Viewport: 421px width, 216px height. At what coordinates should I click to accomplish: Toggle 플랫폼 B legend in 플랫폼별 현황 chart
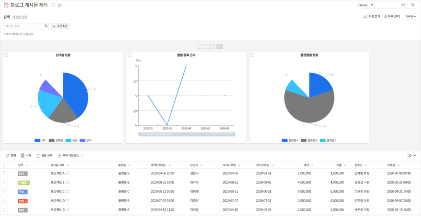(x=309, y=141)
